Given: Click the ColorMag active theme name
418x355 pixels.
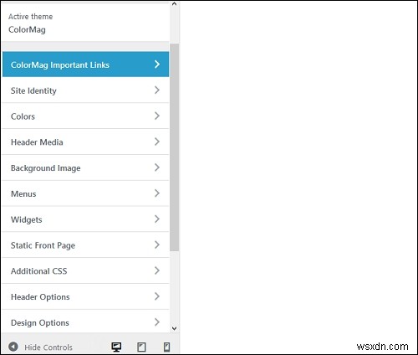Looking at the screenshot, I should pos(27,29).
